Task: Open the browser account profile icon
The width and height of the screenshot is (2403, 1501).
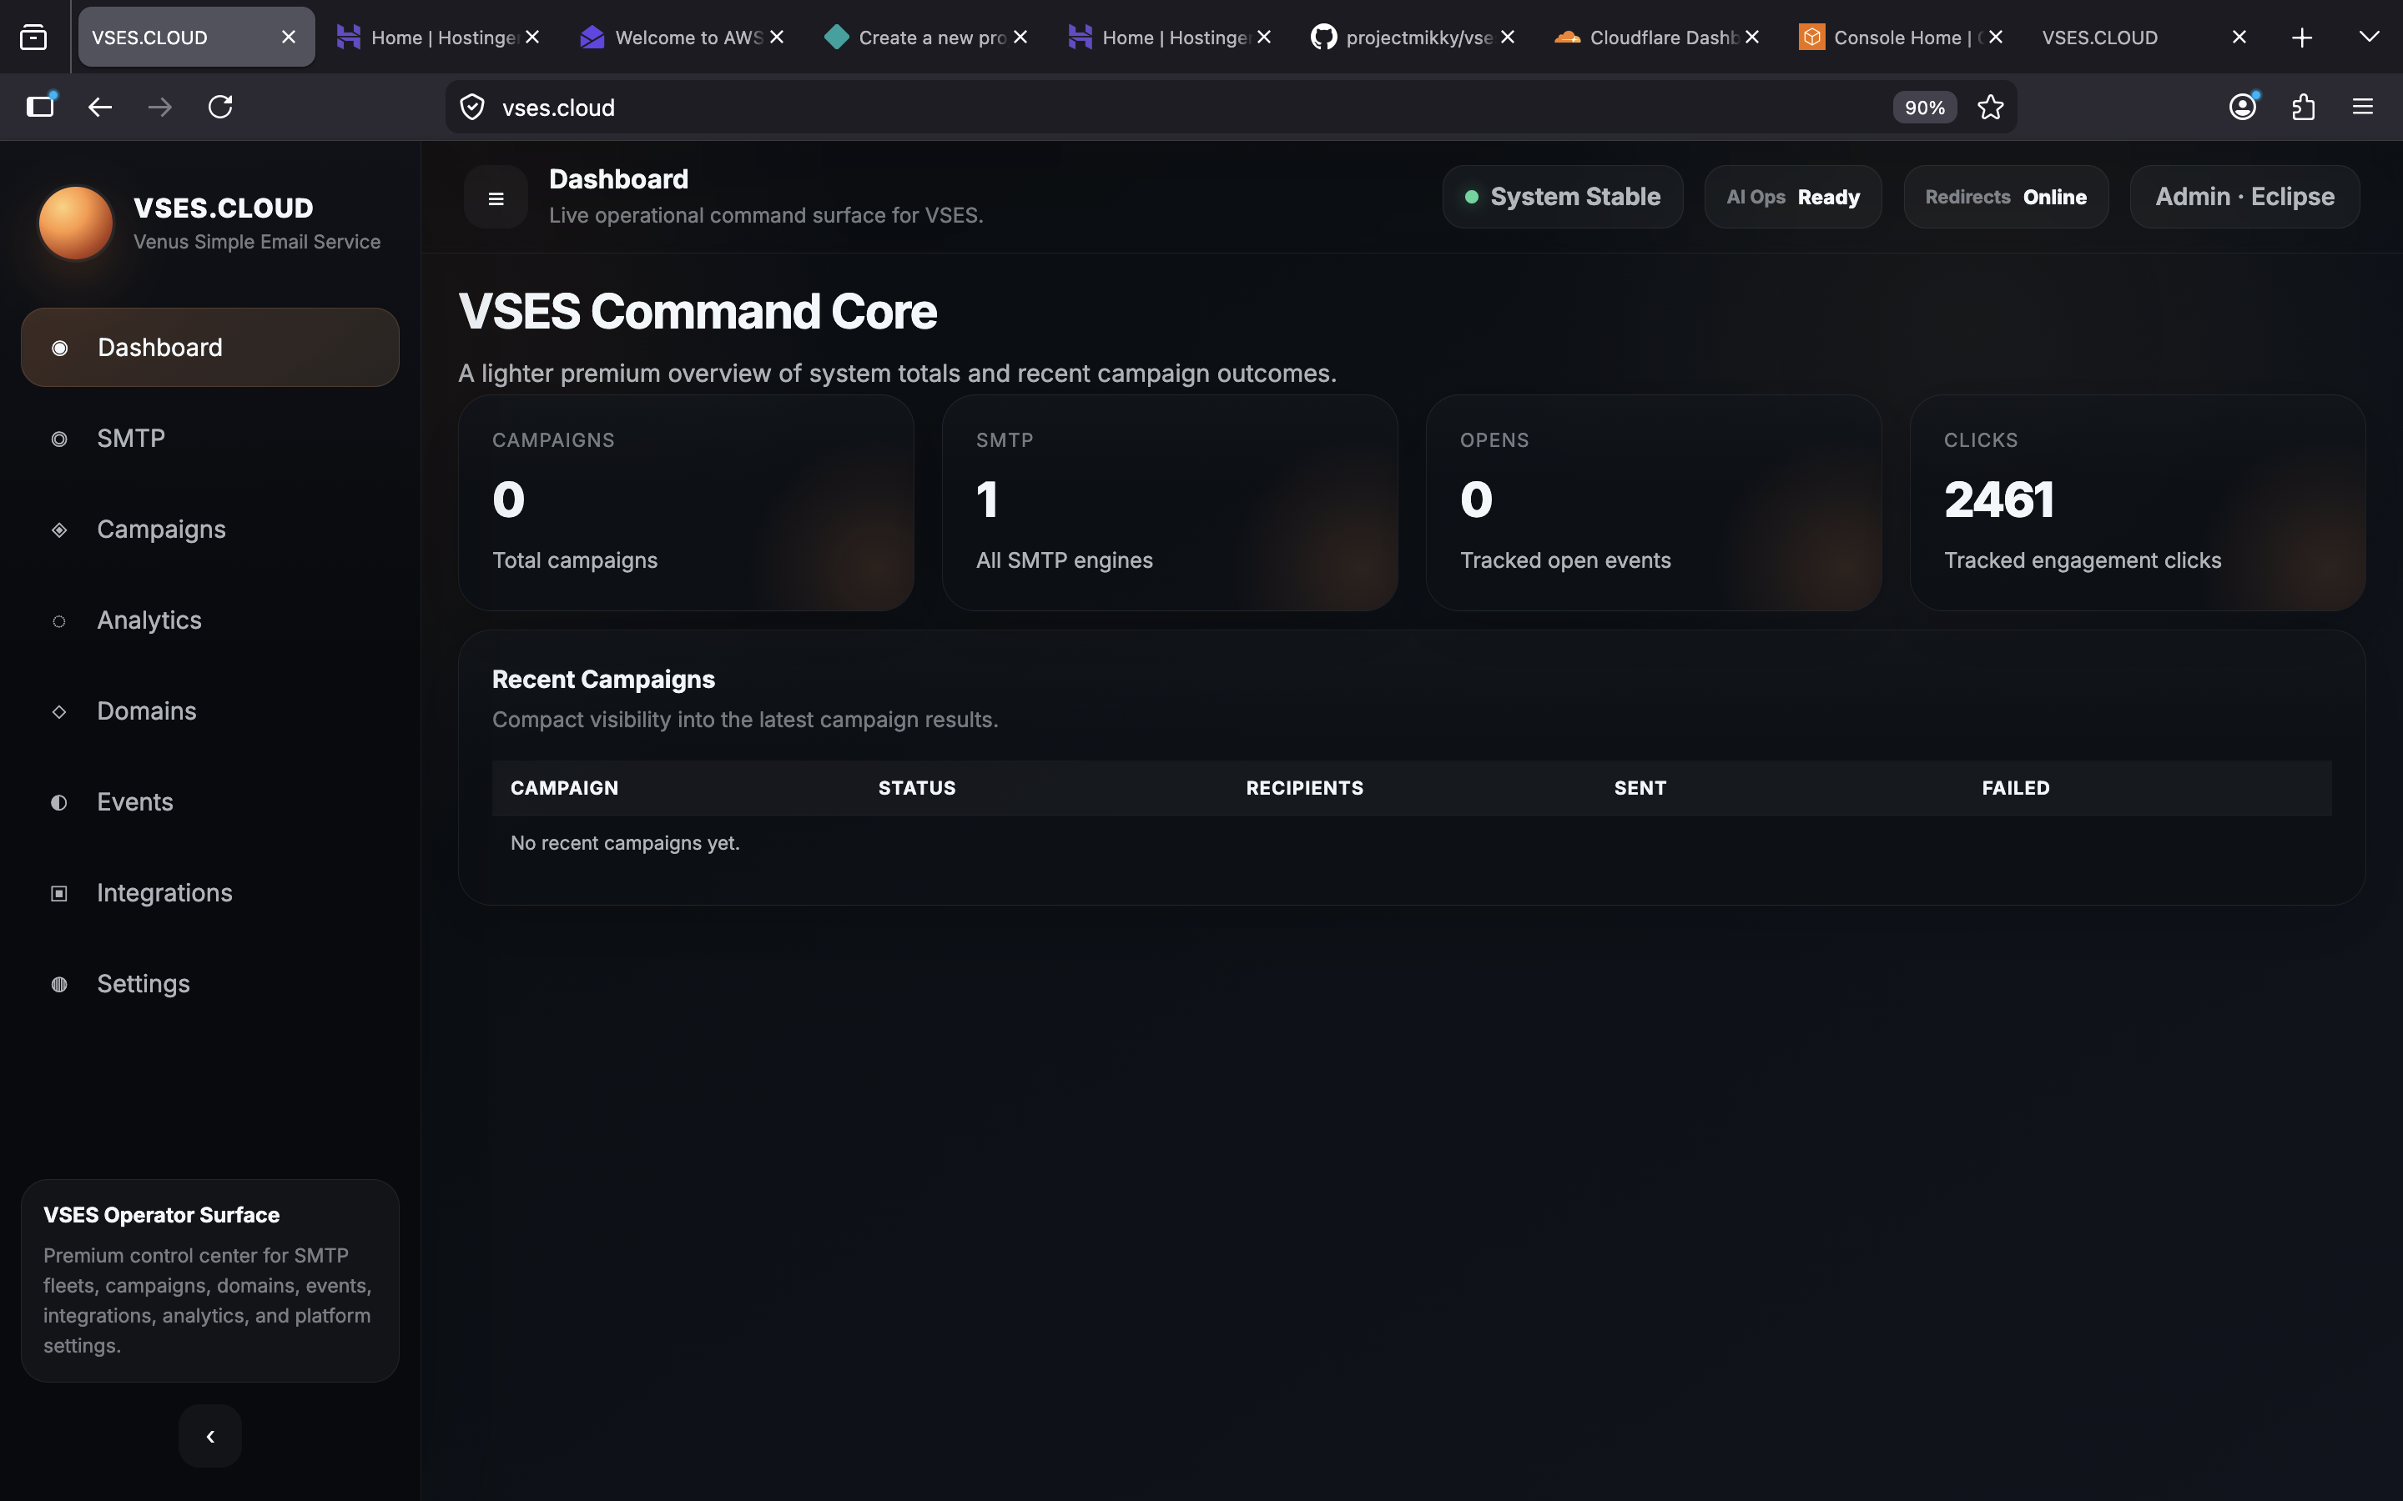Action: point(2243,108)
